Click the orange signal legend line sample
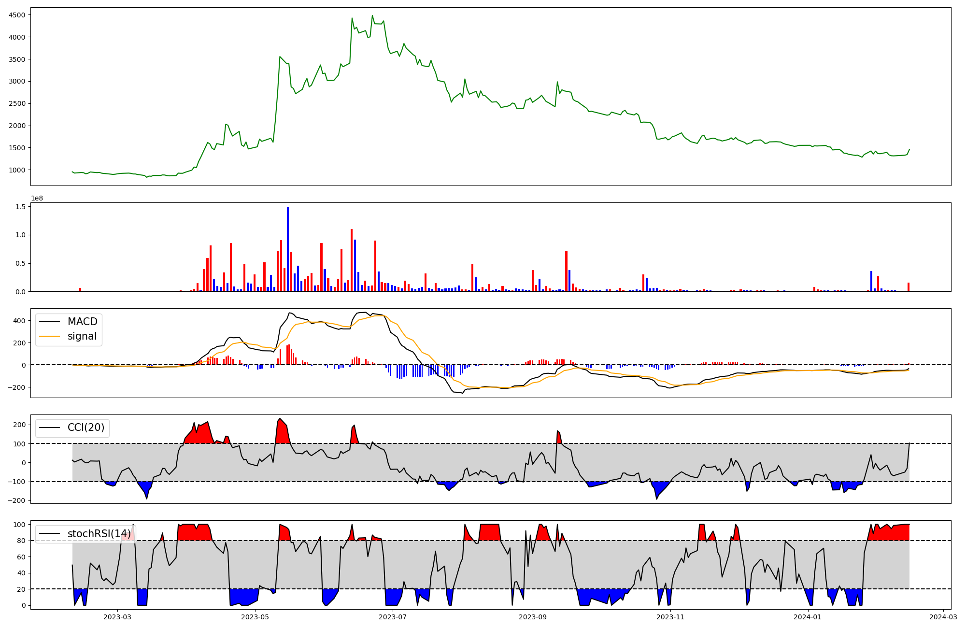966x628 pixels. (49, 336)
